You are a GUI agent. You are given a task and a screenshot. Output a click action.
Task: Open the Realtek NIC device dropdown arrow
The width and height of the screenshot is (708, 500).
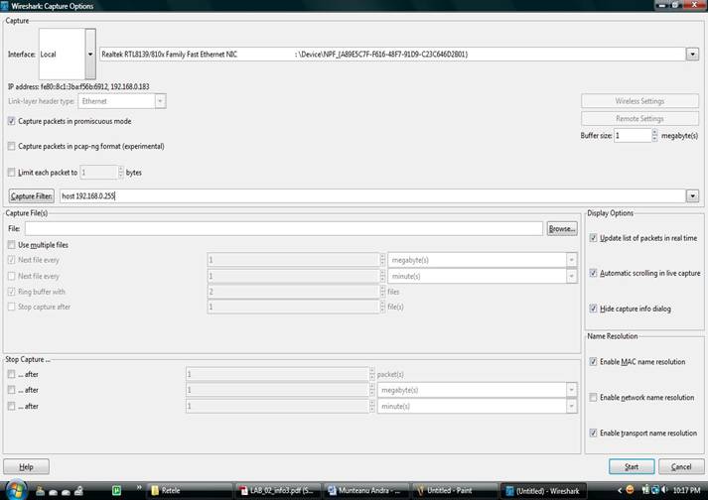coord(692,54)
